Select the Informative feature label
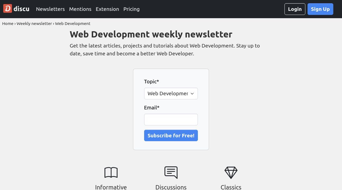 (x=111, y=187)
